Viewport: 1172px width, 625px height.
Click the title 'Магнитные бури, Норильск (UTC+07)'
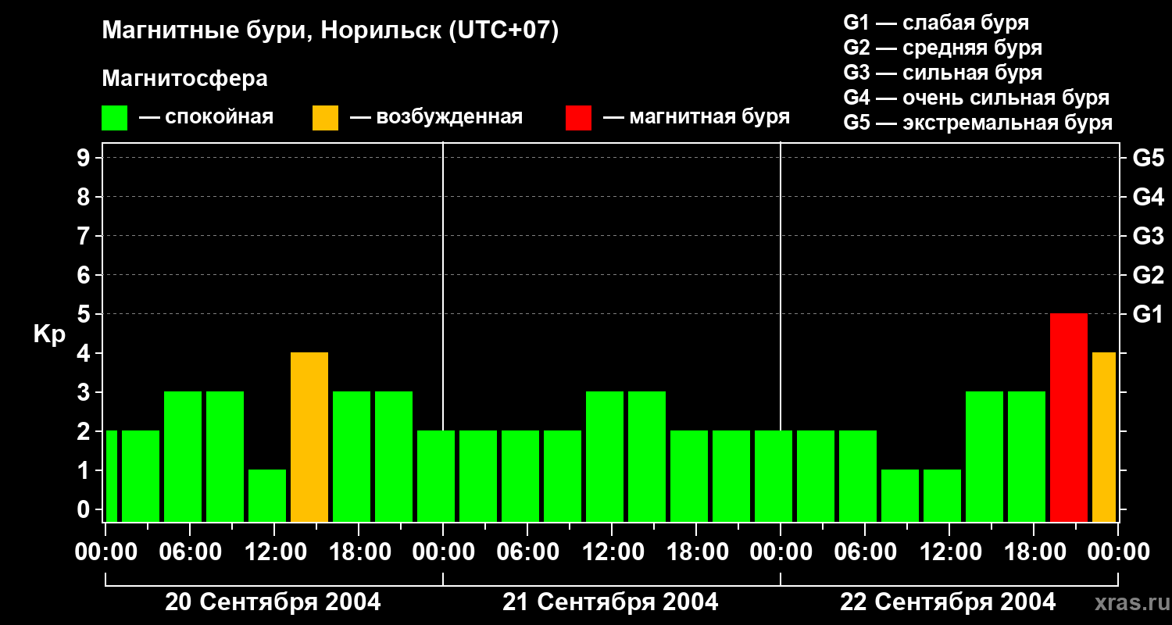click(331, 32)
